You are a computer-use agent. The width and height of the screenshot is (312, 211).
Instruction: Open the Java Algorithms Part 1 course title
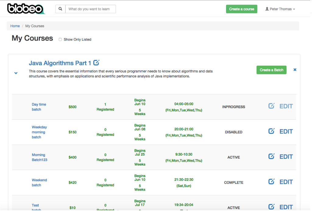point(60,63)
